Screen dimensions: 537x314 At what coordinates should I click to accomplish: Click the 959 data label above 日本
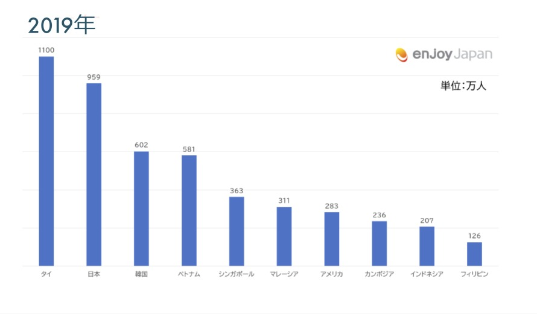pos(94,77)
